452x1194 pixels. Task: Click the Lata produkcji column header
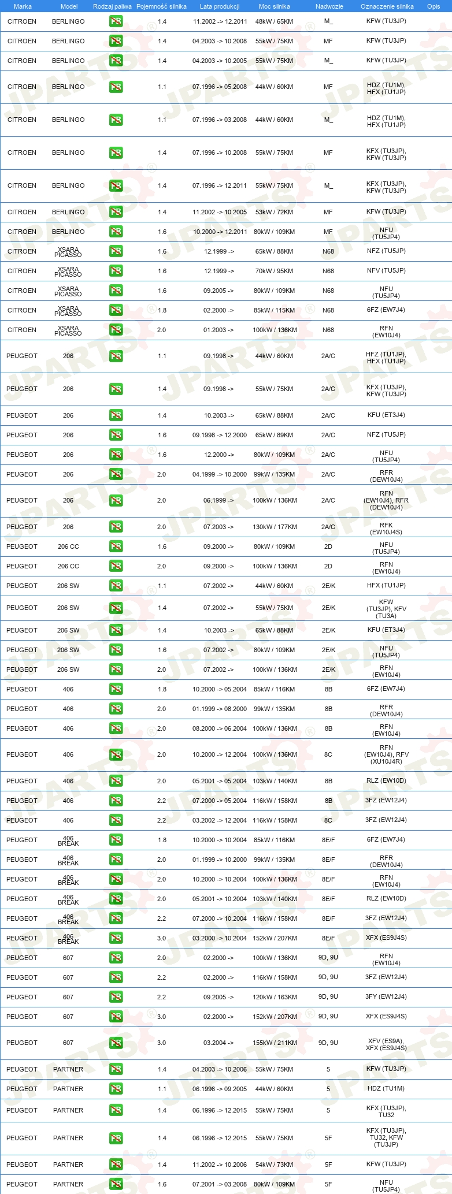[220, 6]
